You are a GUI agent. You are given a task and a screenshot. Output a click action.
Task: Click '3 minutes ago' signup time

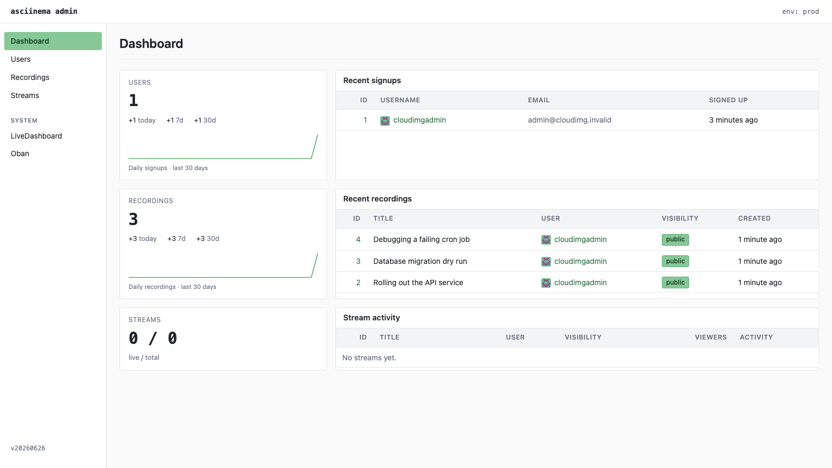(733, 120)
